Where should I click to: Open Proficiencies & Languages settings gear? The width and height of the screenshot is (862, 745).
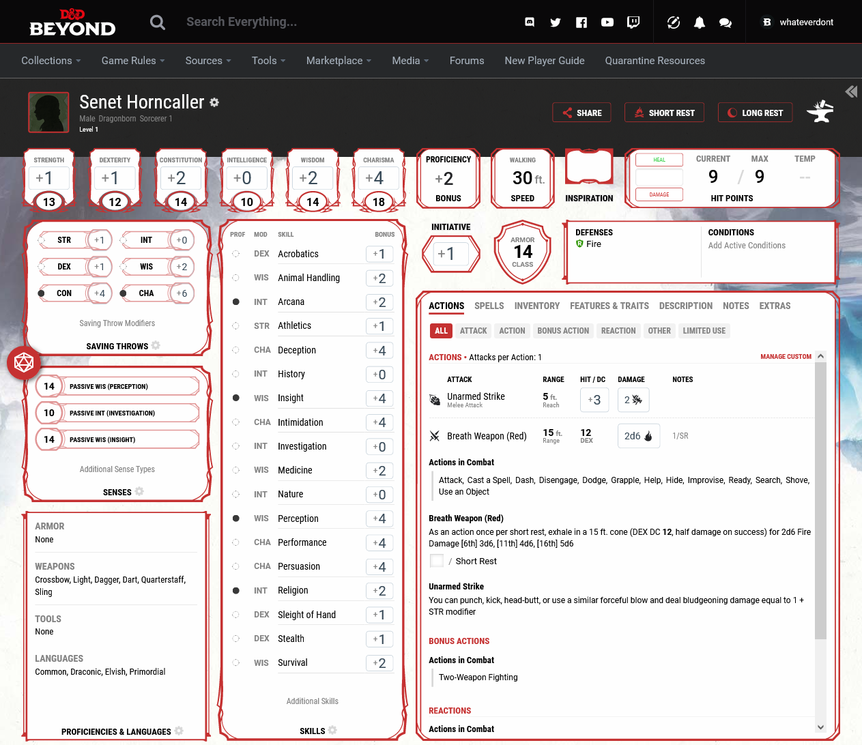(x=179, y=731)
